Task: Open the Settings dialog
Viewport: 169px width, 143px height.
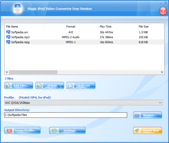Action: click(x=67, y=131)
